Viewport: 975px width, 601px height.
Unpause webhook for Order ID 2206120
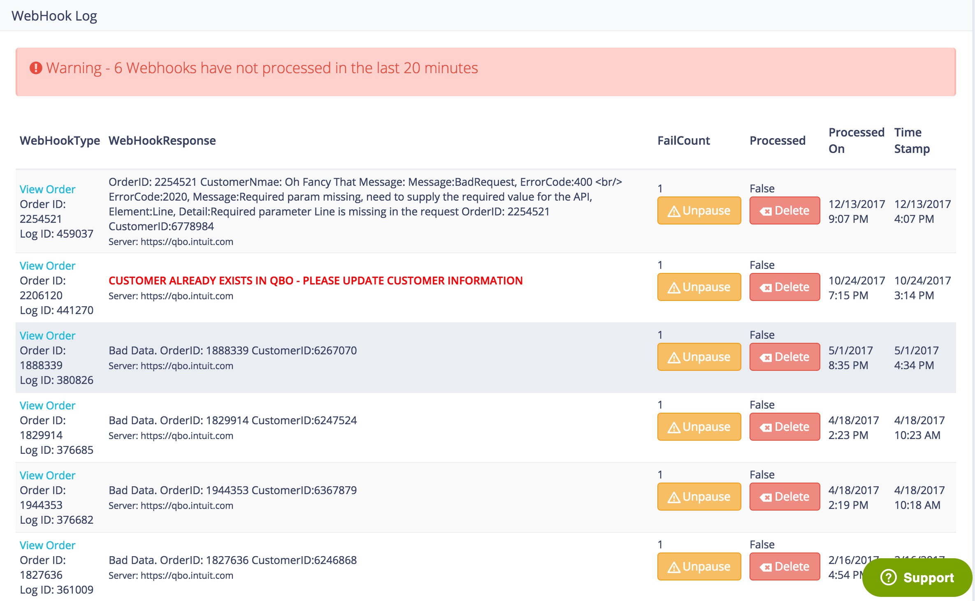click(699, 287)
